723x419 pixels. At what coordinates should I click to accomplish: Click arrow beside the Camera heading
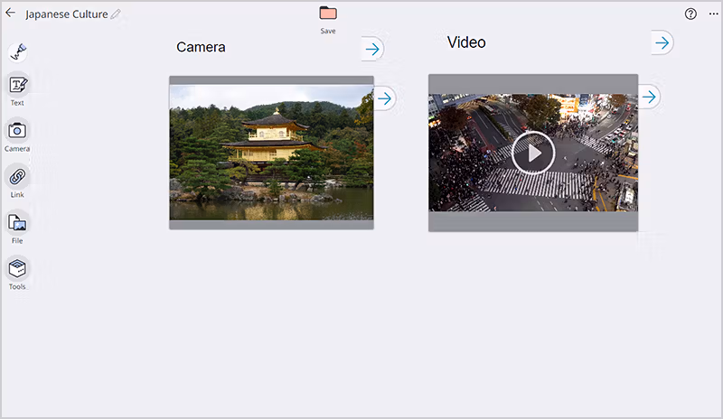click(372, 49)
